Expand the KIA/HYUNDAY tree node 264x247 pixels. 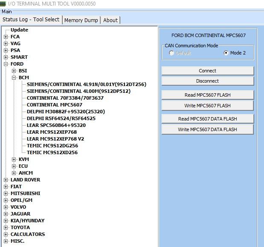pyautogui.click(x=6, y=221)
